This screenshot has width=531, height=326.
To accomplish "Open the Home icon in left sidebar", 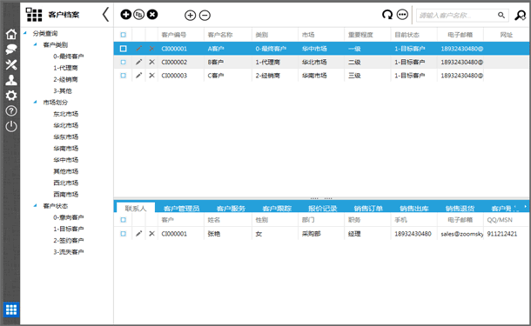I will (x=11, y=34).
